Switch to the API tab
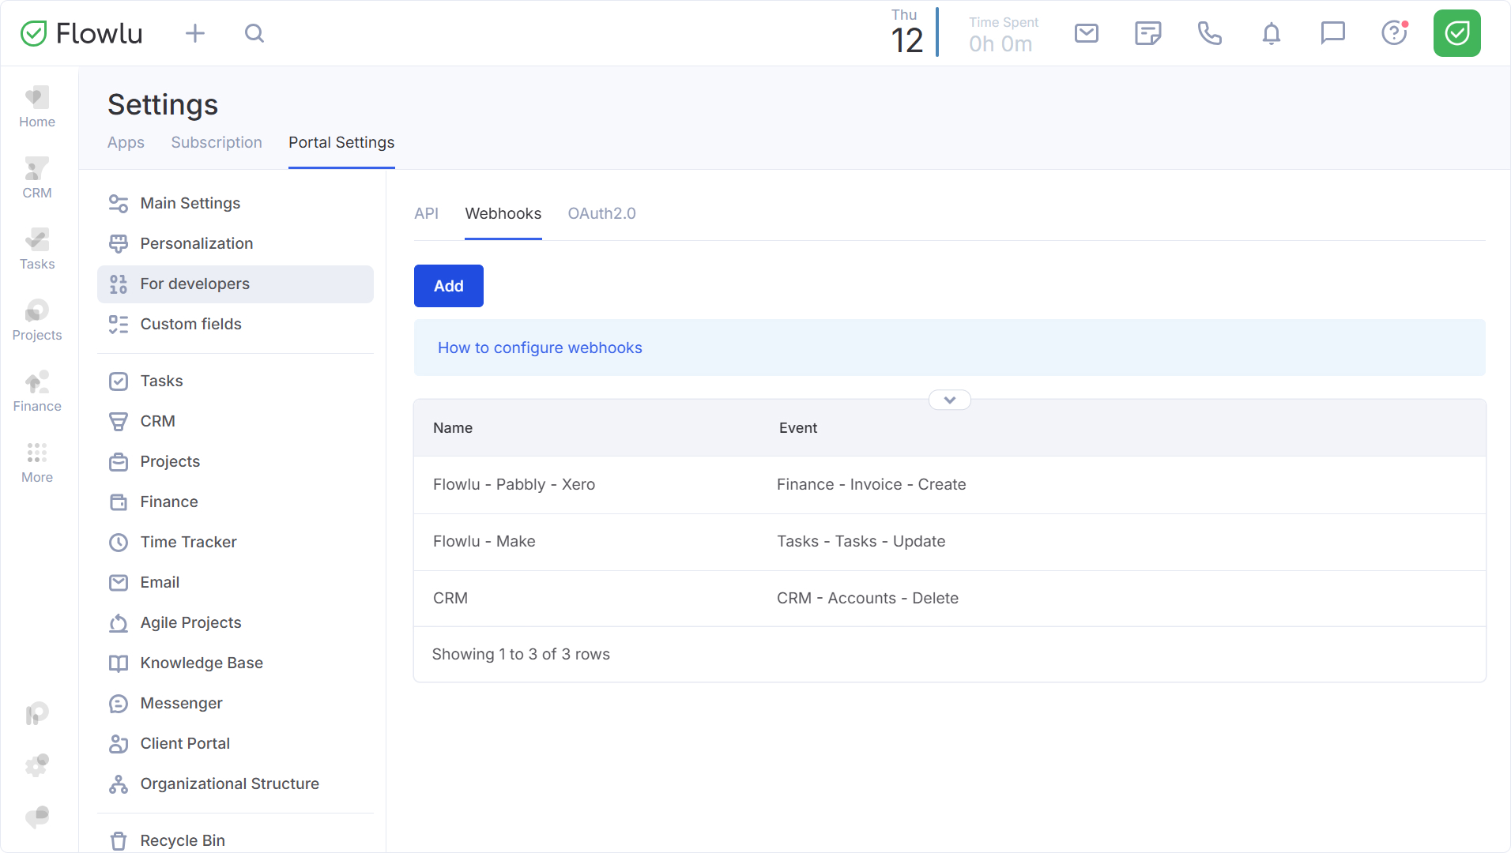The image size is (1511, 853). click(x=426, y=213)
